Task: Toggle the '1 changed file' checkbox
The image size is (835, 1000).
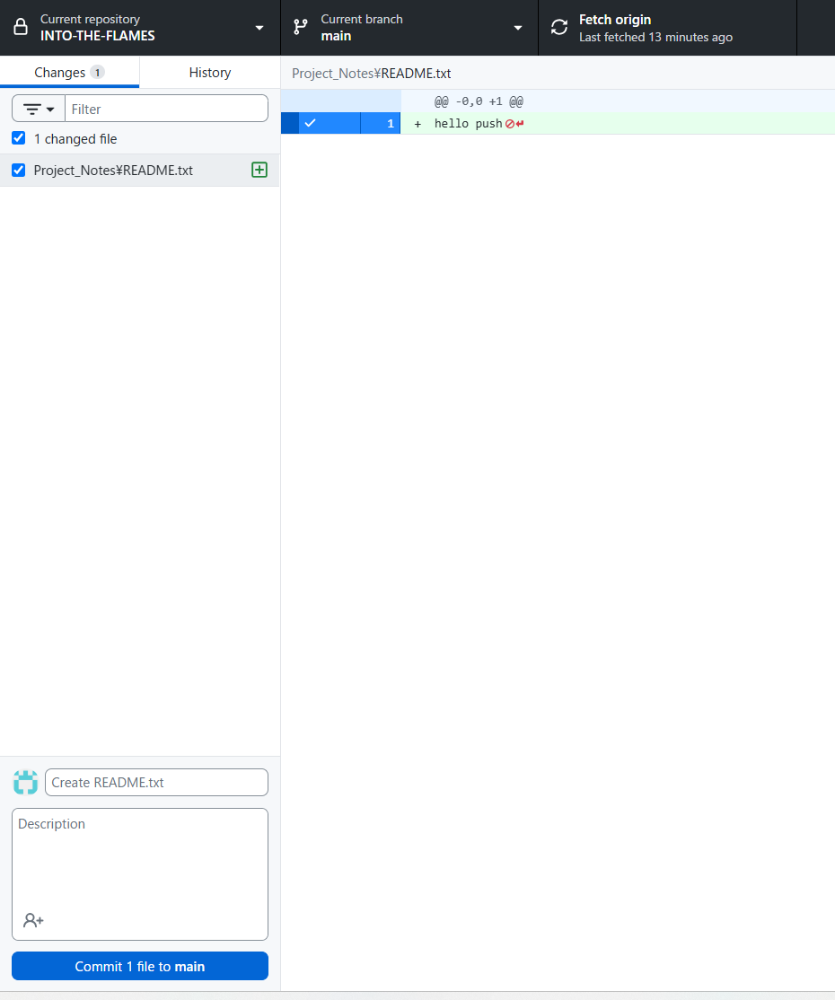Action: [19, 138]
